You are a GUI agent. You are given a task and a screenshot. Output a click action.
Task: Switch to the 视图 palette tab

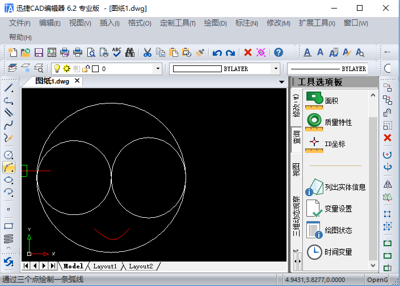coord(296,169)
